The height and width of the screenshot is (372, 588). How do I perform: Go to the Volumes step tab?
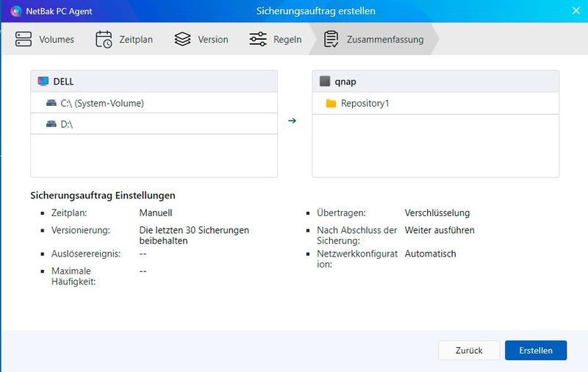(x=45, y=39)
